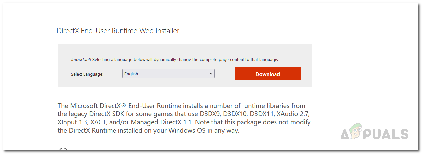Expand the partially visible circular icon
The image size is (422, 154).
pos(63,150)
